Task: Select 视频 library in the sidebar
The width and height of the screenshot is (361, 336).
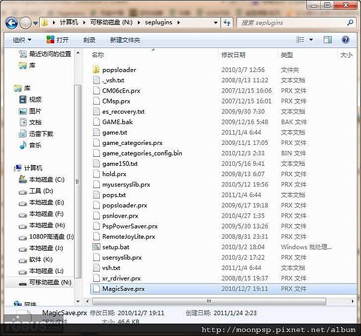Action: 30,99
